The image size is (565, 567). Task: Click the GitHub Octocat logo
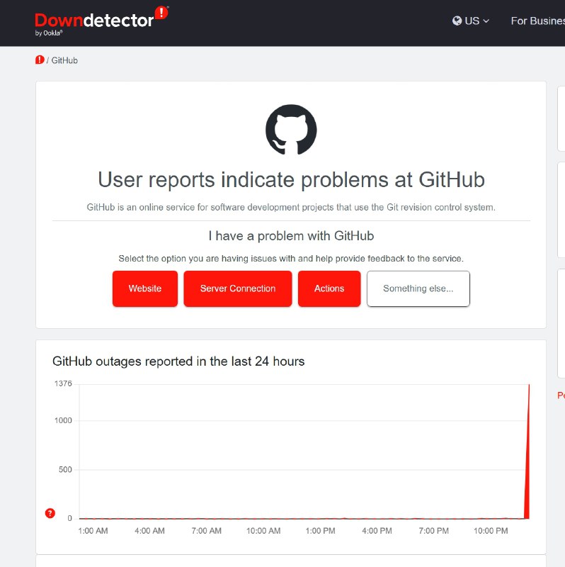[291, 130]
